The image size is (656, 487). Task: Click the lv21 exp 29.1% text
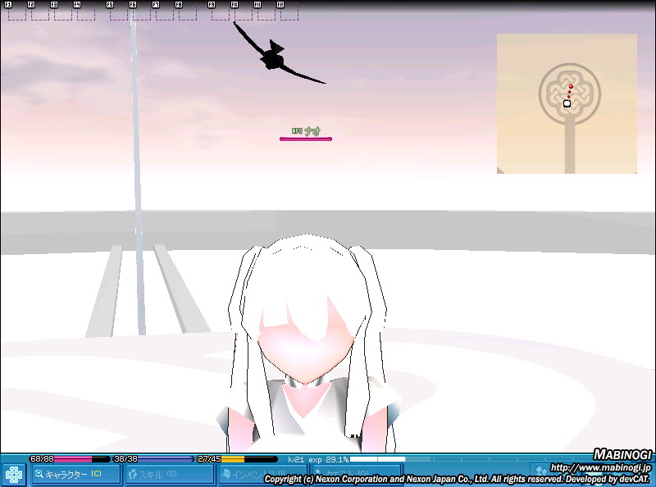coord(318,459)
